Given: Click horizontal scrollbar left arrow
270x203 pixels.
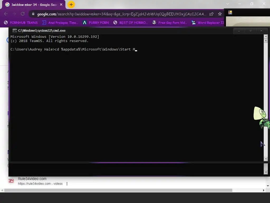Looking at the screenshot, I should (x=2, y=190).
